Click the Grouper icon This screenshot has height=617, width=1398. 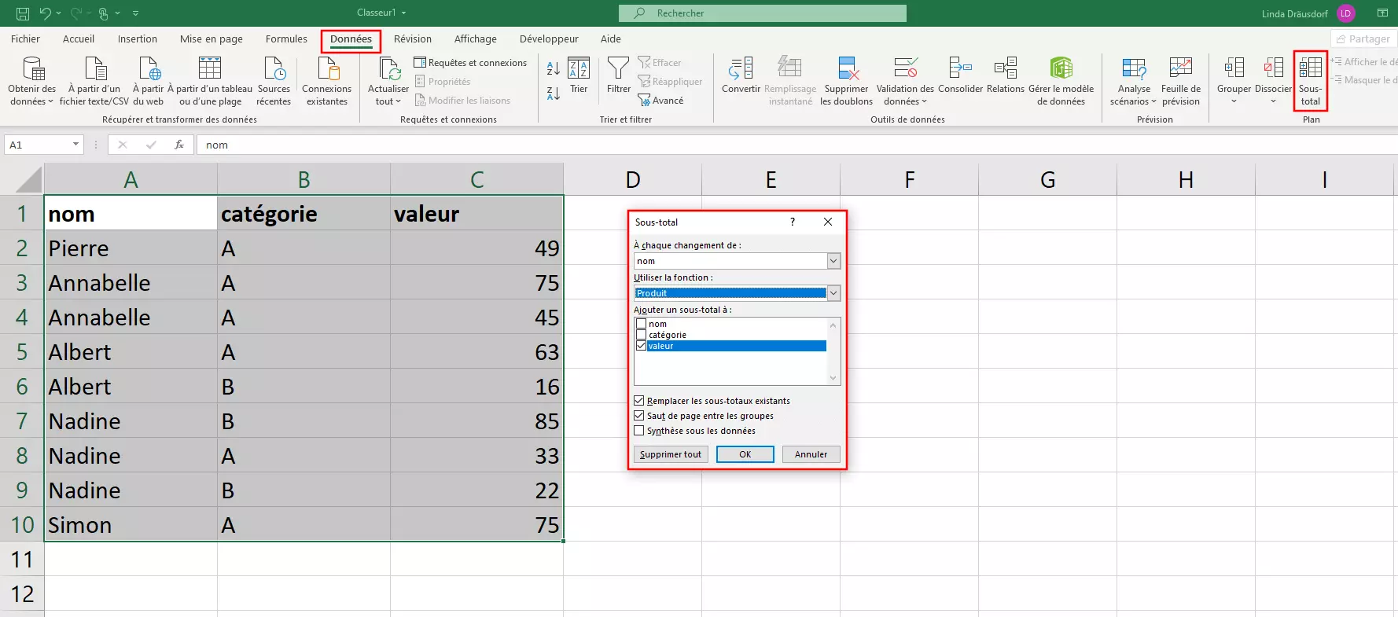(x=1234, y=68)
